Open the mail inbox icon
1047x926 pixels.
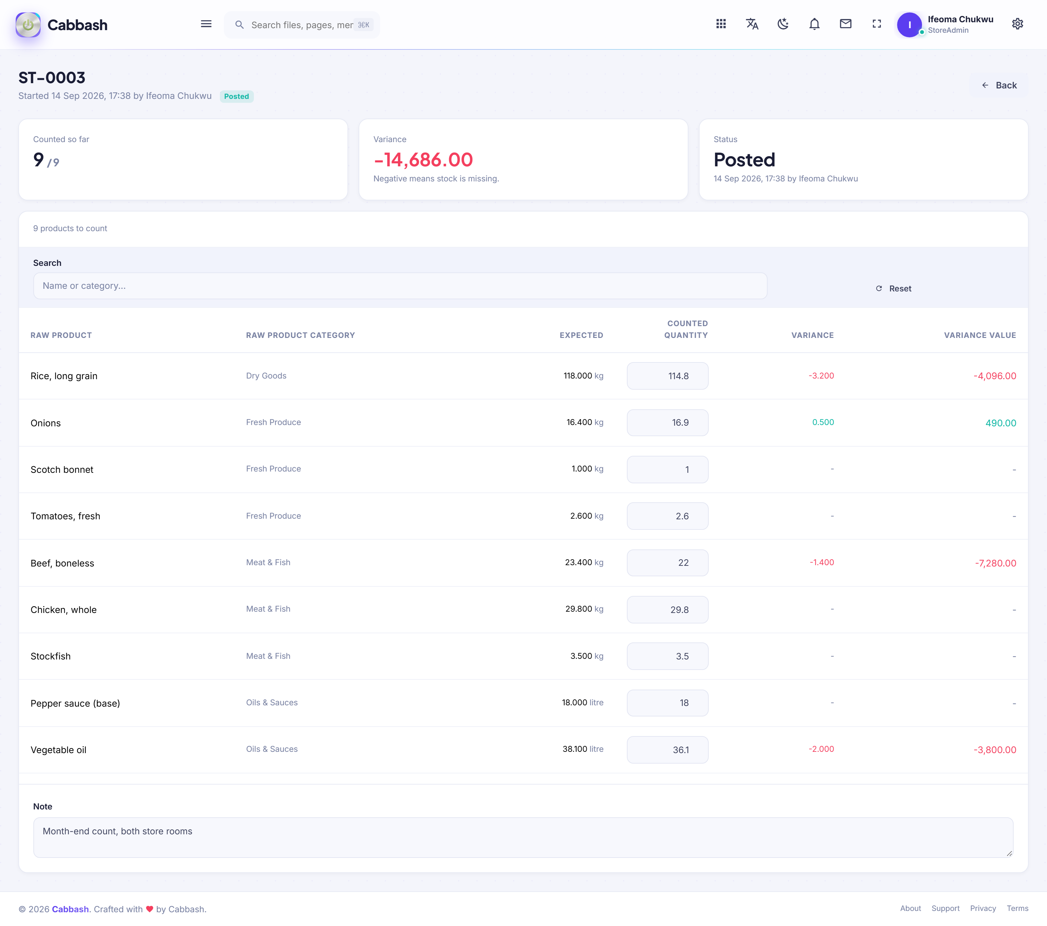[x=846, y=24]
